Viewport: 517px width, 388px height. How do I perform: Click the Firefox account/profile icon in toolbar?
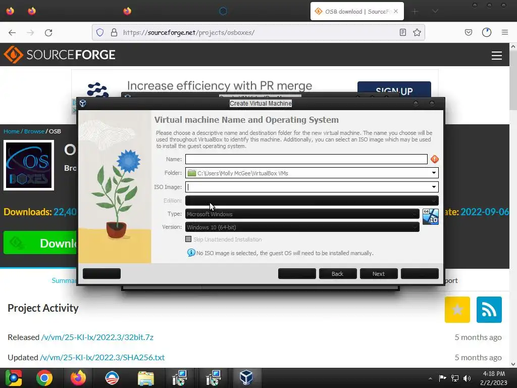pyautogui.click(x=487, y=32)
